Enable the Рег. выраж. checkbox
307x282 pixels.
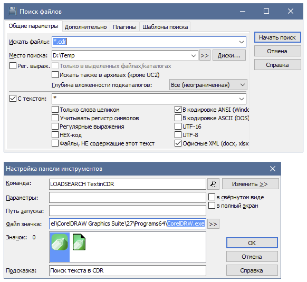(x=13, y=66)
